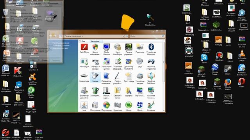Viewport: 250px width, 140px height.
Task: Click OK in the transparent mouse dialog
Action: pyautogui.click(x=33, y=60)
